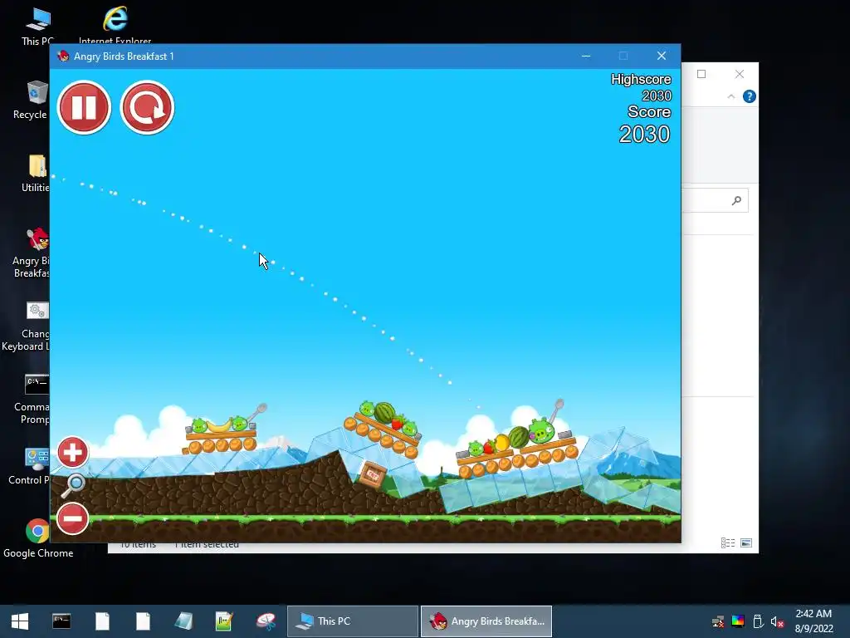850x638 pixels.
Task: Close the This PC window behind the game
Action: pos(740,74)
